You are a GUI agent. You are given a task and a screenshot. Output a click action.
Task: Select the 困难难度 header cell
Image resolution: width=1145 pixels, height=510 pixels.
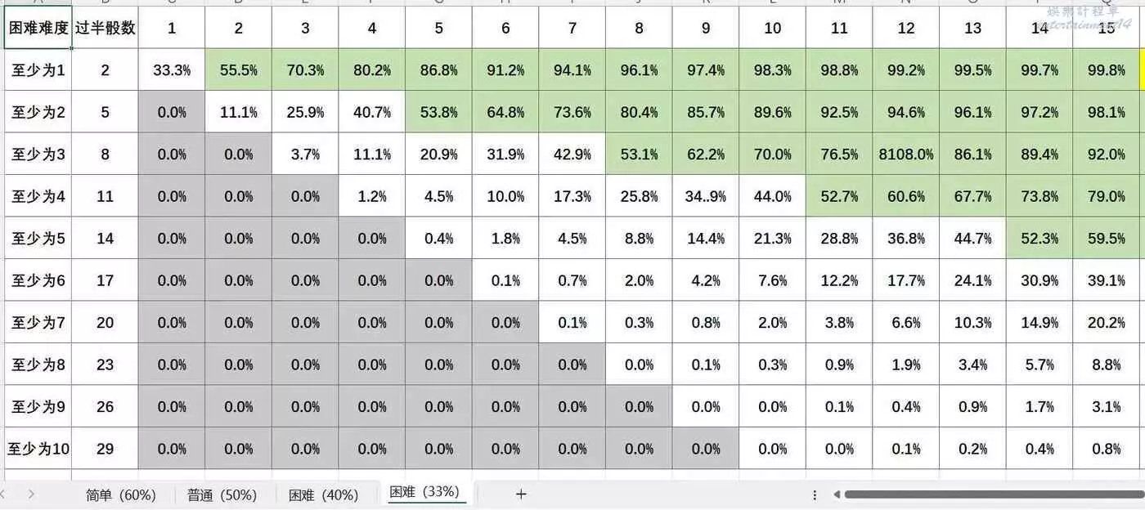click(38, 29)
